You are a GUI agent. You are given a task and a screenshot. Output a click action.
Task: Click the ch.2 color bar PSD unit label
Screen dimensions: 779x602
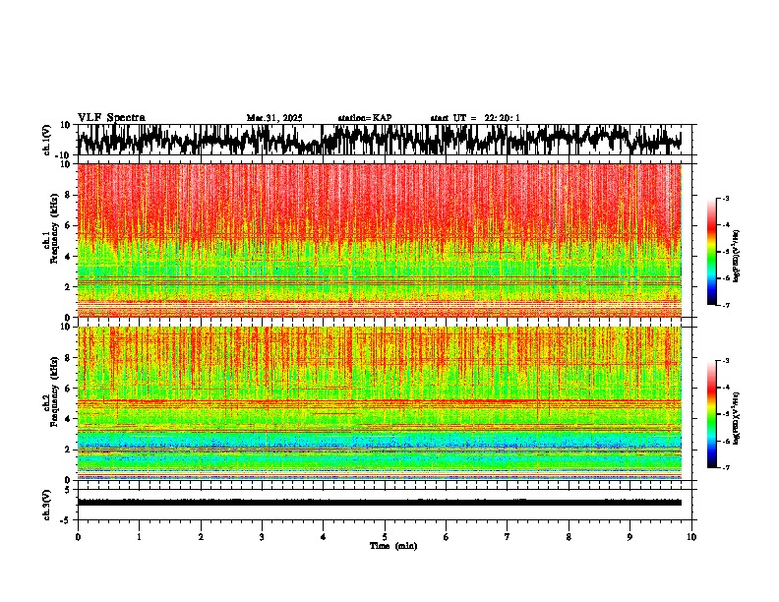tap(737, 418)
